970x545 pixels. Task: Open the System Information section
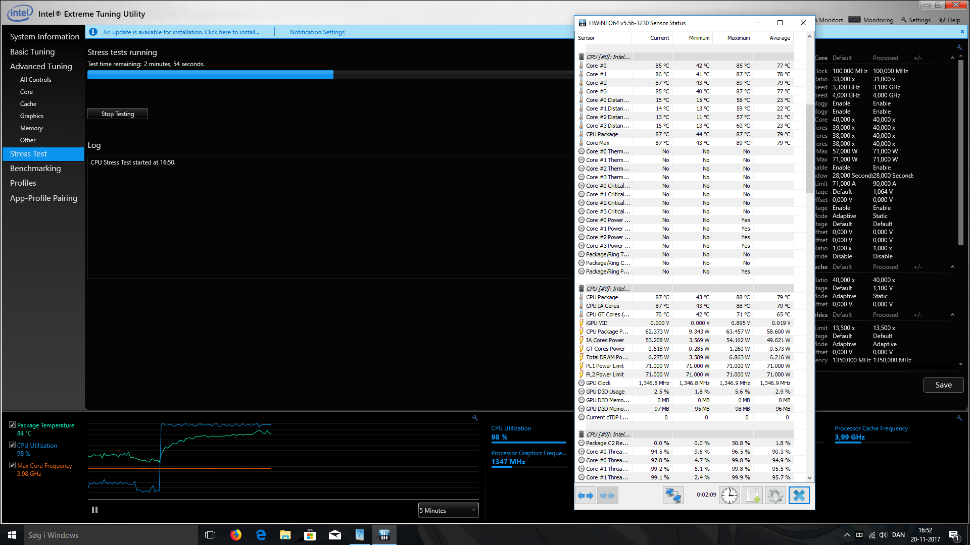pos(44,36)
